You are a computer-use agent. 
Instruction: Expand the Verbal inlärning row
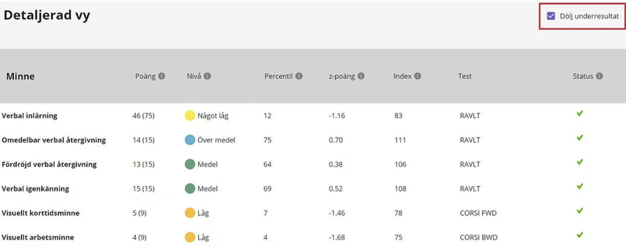coord(30,116)
